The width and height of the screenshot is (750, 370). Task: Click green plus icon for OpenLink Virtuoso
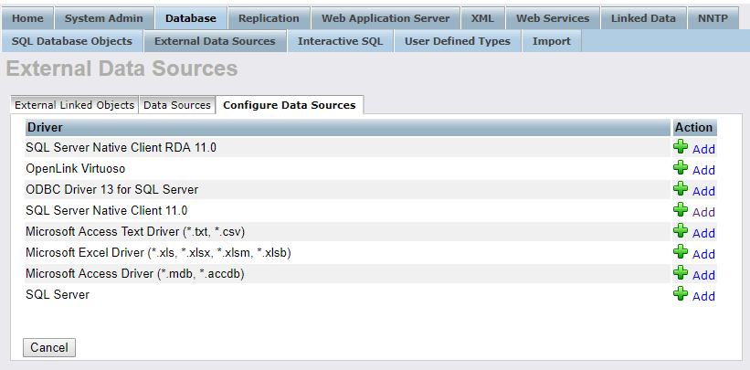point(680,168)
